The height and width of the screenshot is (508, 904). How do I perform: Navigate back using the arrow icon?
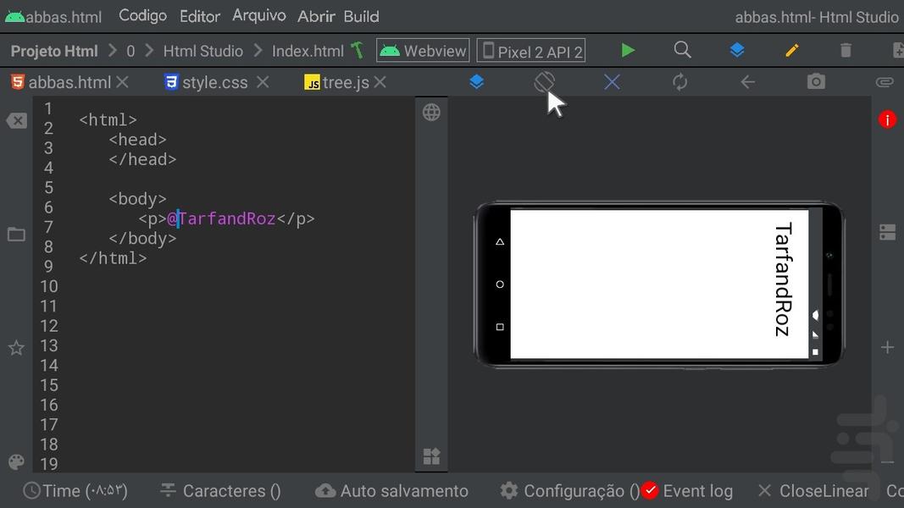(747, 81)
